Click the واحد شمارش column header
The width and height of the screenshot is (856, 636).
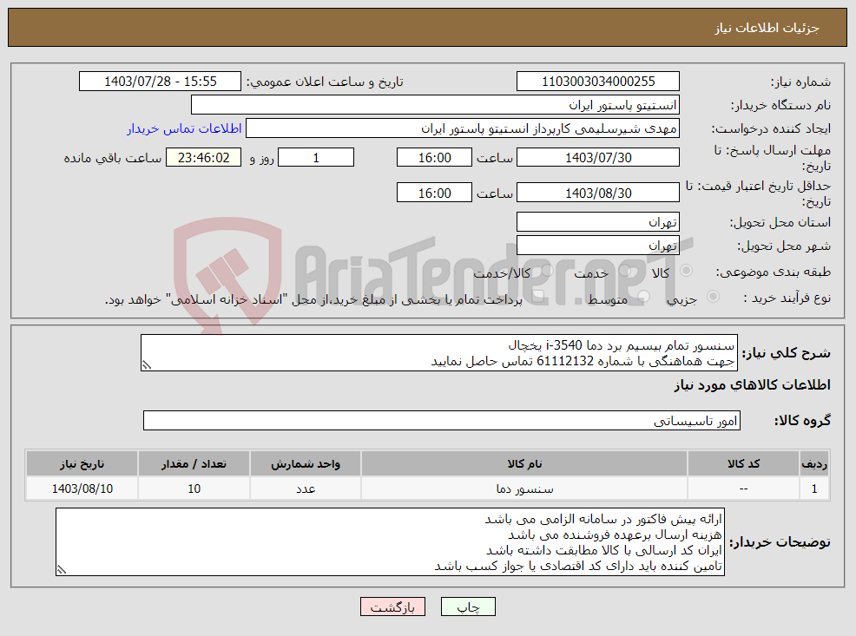(x=306, y=463)
